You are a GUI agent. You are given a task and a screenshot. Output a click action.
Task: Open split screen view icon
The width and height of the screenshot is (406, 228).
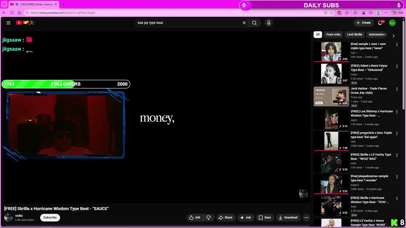(x=355, y=13)
